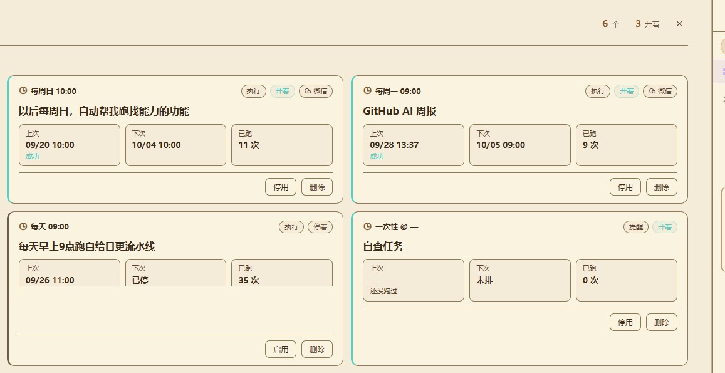Click clock icon beside 每周日 10:00
Viewport: 725px width, 373px height.
click(23, 91)
